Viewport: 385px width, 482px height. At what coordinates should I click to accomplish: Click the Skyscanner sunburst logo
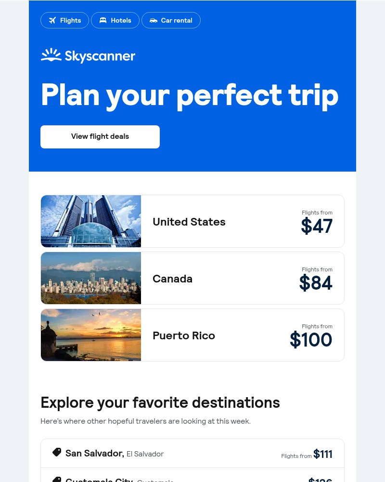[x=51, y=55]
